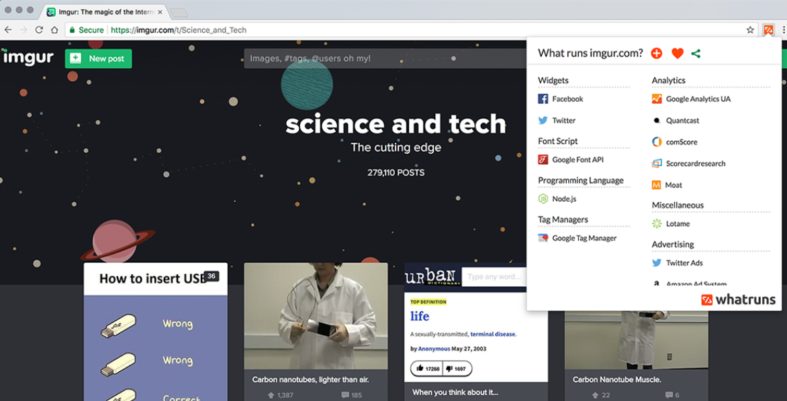Click the Advertising category heading
The height and width of the screenshot is (401, 787).
point(673,244)
